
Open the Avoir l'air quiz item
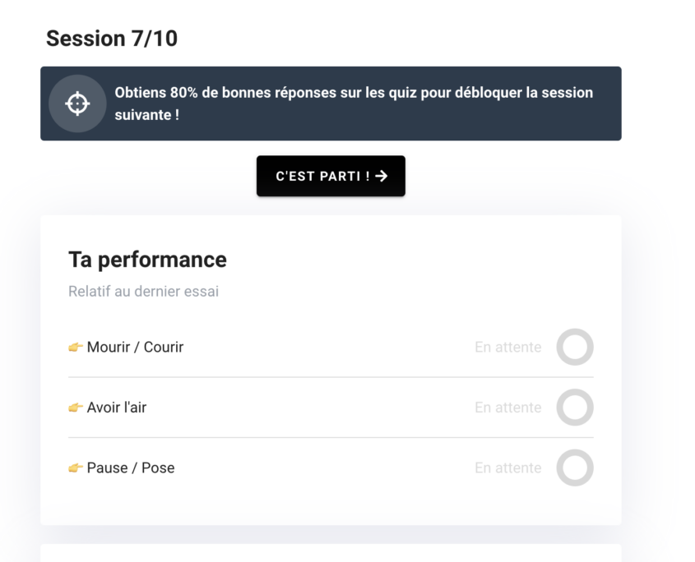pyautogui.click(x=117, y=408)
